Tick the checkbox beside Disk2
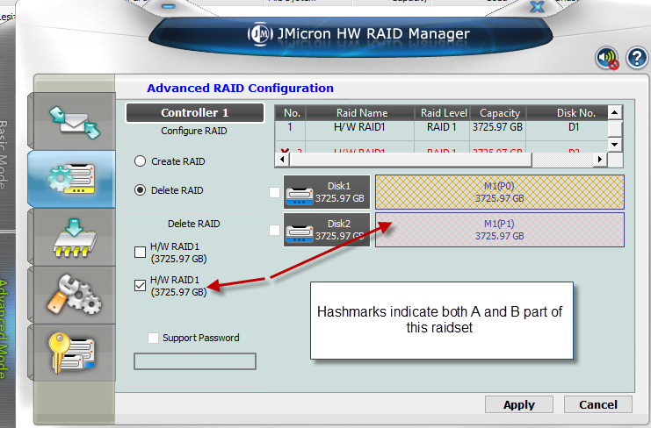 274,230
